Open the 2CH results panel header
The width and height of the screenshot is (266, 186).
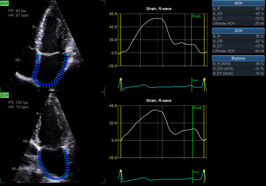point(238,31)
